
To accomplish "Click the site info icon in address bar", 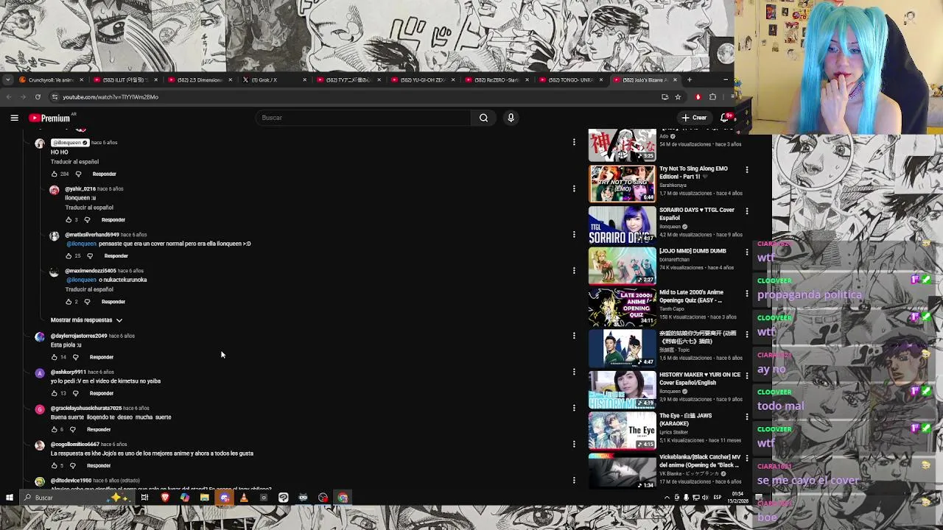I will [55, 97].
